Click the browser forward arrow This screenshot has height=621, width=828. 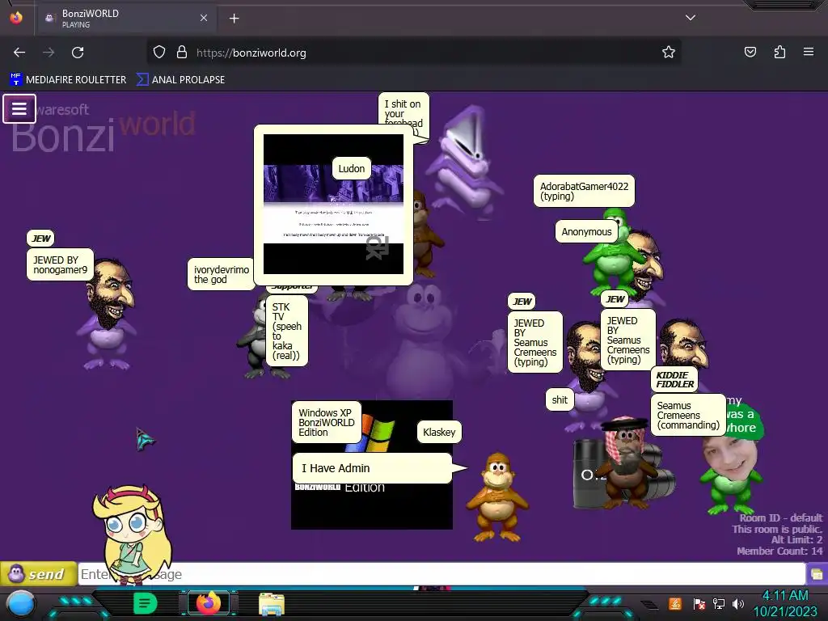(x=49, y=53)
